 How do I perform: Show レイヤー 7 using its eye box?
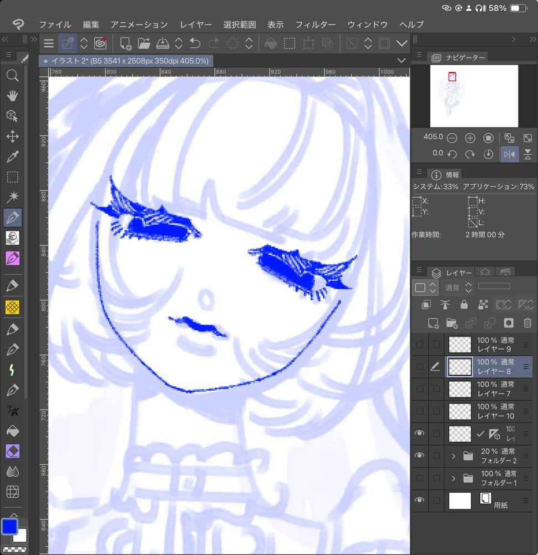[x=419, y=389]
